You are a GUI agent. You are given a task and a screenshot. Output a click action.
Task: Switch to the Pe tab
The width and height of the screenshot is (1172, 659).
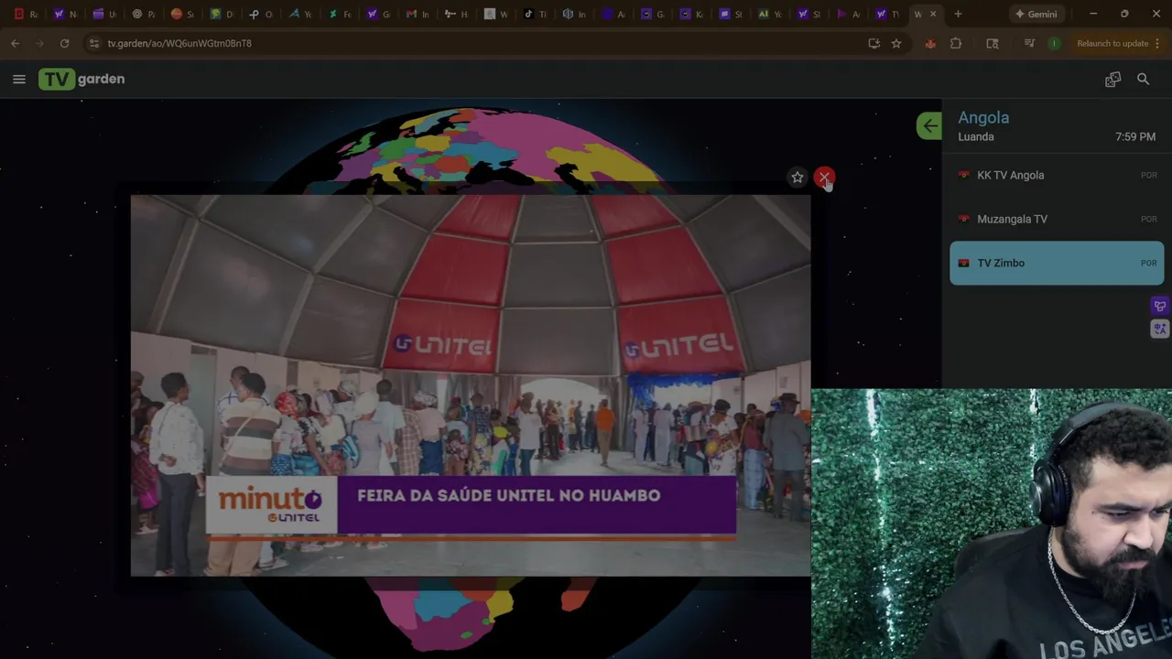point(144,14)
